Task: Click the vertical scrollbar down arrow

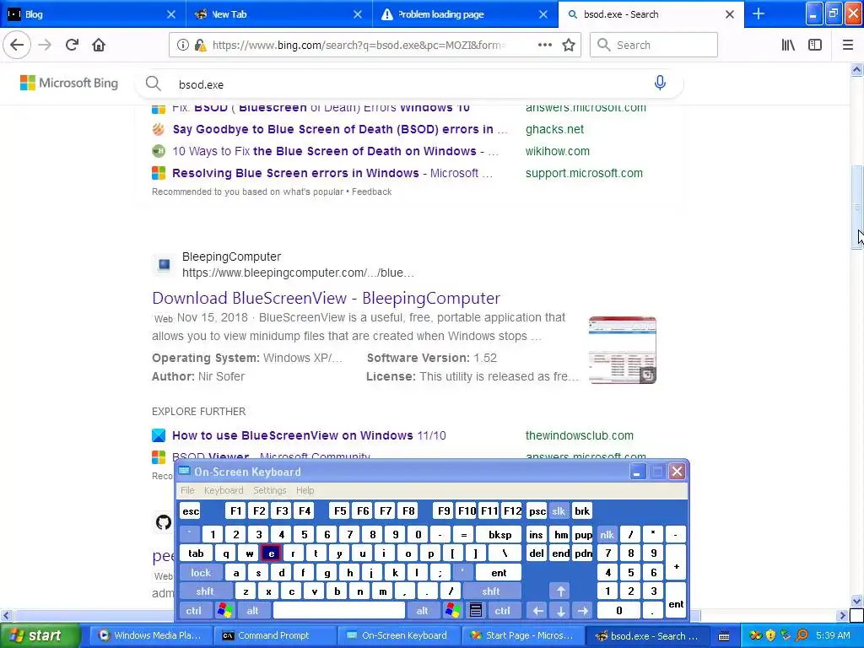Action: [856, 601]
